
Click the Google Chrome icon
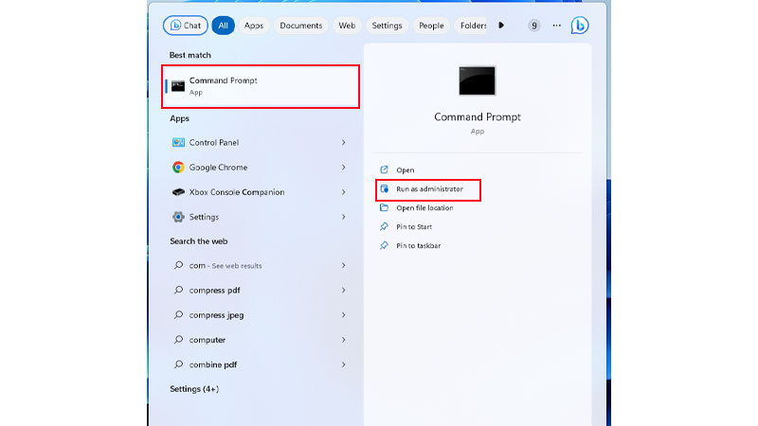[178, 168]
